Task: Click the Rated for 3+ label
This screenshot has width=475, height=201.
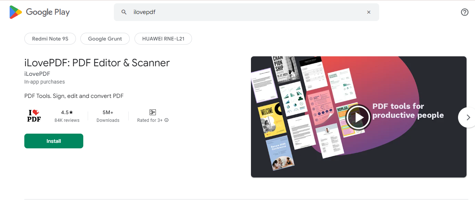Action: 150,120
